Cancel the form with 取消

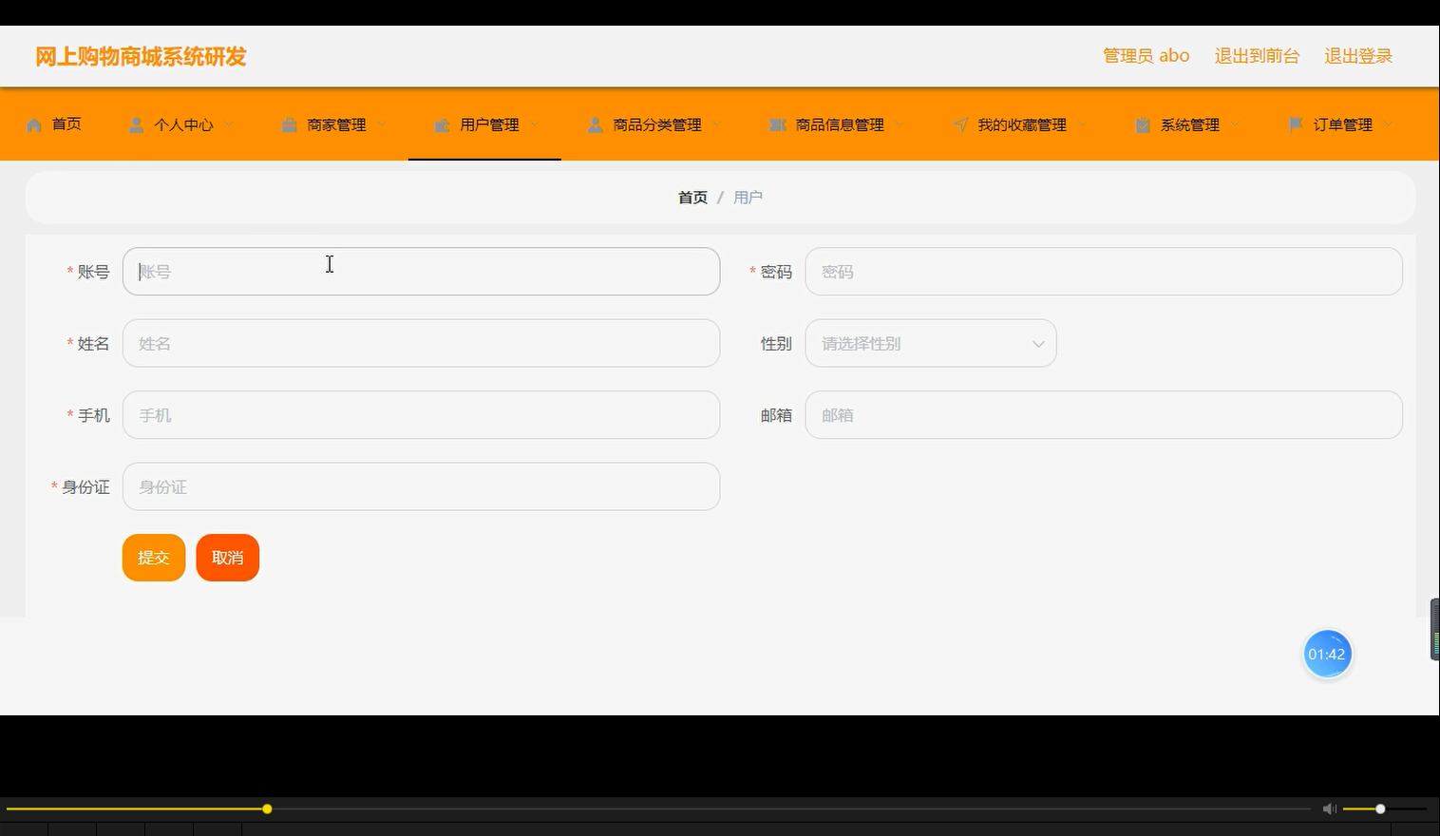(x=228, y=558)
